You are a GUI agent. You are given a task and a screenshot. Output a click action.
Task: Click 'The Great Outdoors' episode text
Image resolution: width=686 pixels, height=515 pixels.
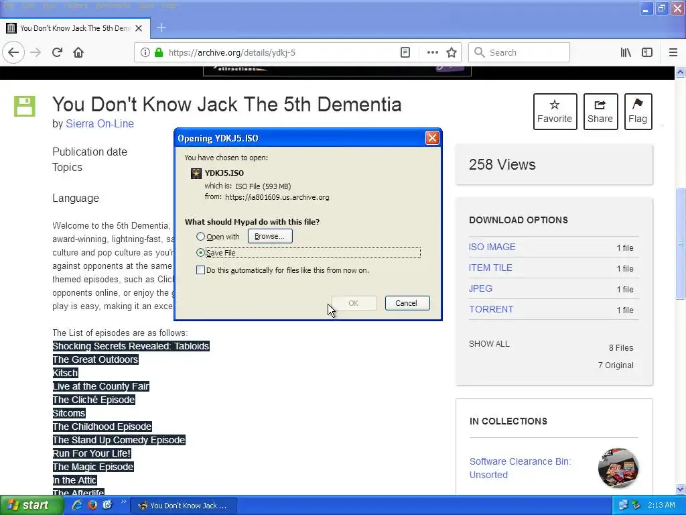pyautogui.click(x=95, y=359)
